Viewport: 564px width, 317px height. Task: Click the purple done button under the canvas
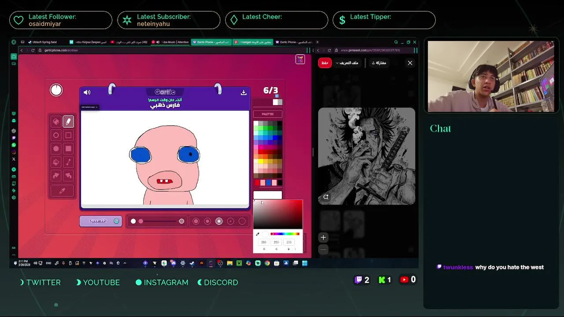(101, 221)
